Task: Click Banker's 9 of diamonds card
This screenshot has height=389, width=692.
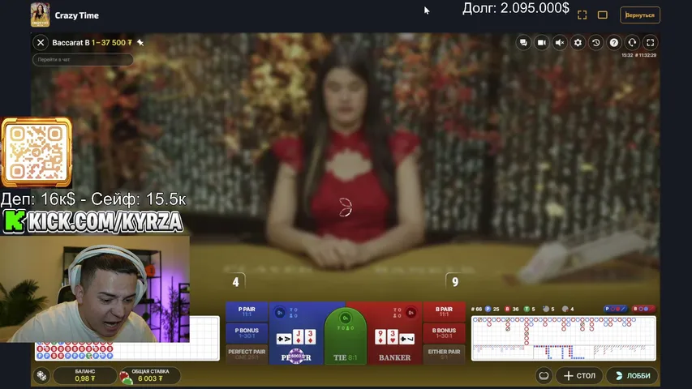Action: pos(380,337)
